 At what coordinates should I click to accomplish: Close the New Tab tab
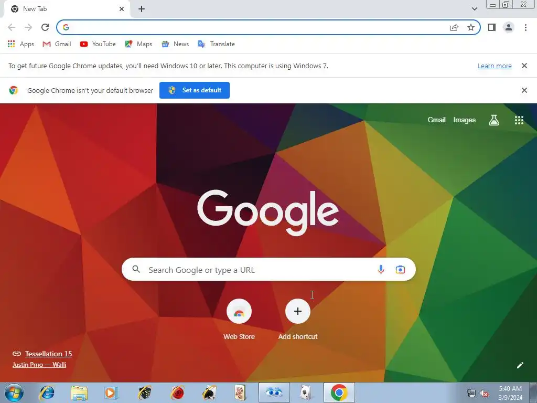pos(122,9)
